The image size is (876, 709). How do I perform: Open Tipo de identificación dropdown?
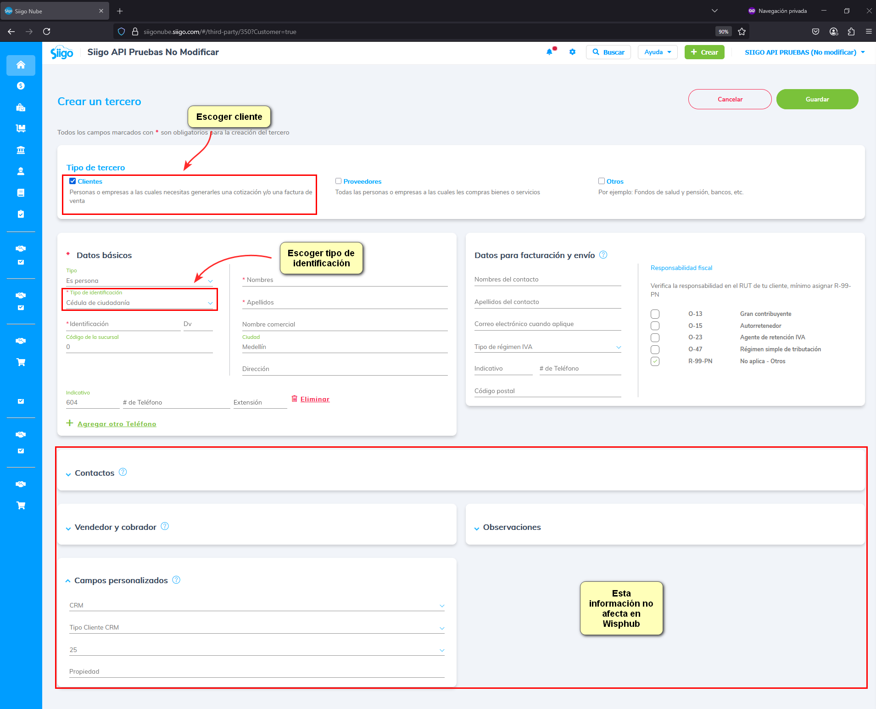(x=139, y=303)
